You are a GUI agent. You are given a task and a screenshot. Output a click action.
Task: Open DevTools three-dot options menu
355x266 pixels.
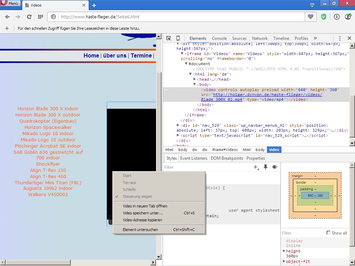[x=340, y=38]
